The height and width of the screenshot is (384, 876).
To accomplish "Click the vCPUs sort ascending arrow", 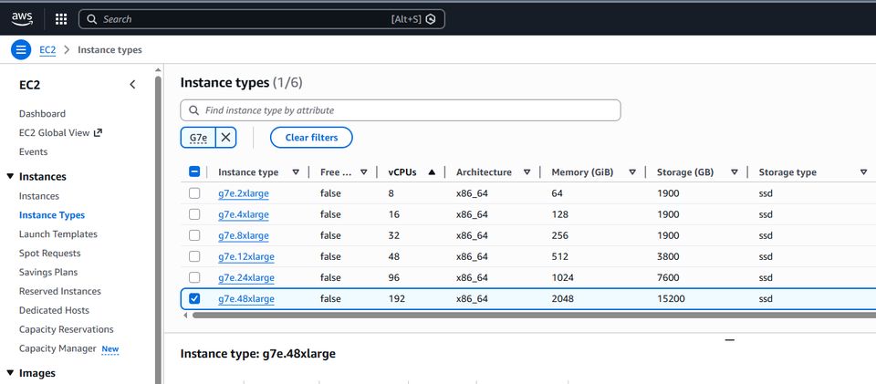I will pyautogui.click(x=432, y=172).
